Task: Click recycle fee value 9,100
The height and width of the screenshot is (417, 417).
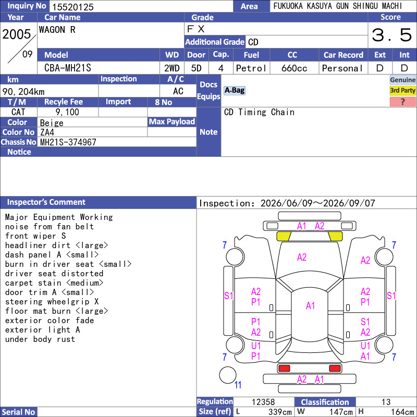Action: pos(67,112)
